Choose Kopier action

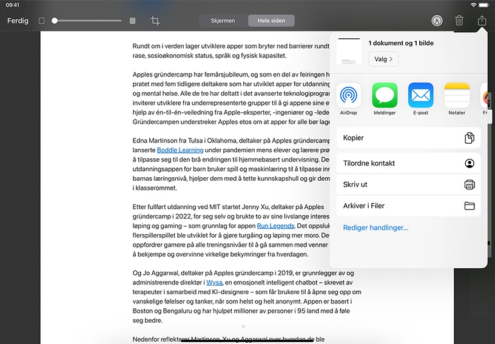(x=408, y=138)
